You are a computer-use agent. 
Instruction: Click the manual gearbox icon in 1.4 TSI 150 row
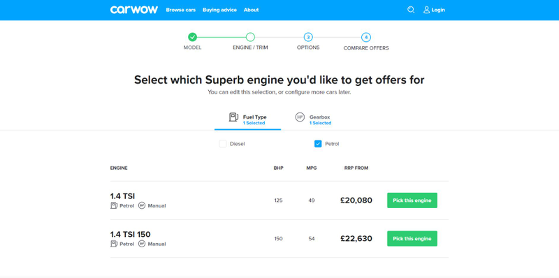coord(142,244)
